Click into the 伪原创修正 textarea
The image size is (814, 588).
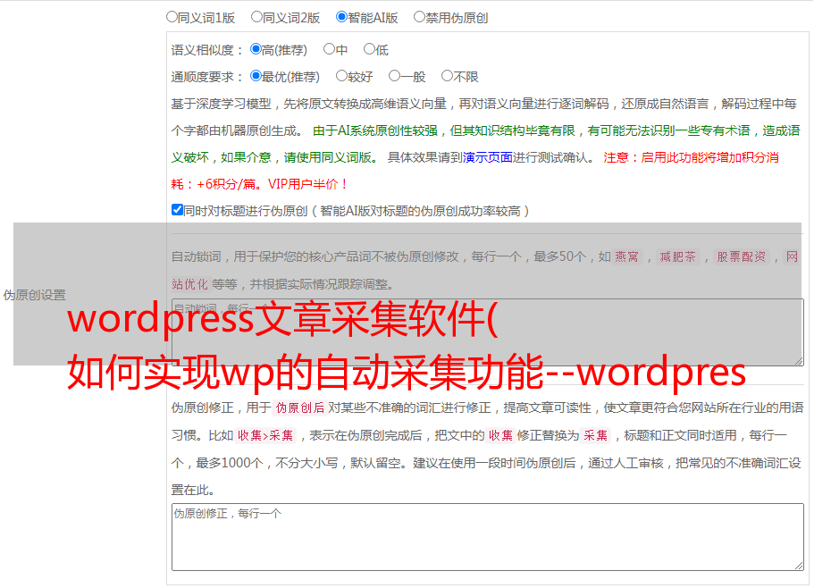(488, 537)
